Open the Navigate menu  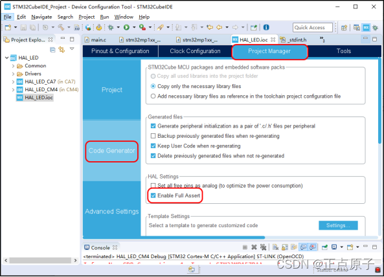pos(41,17)
